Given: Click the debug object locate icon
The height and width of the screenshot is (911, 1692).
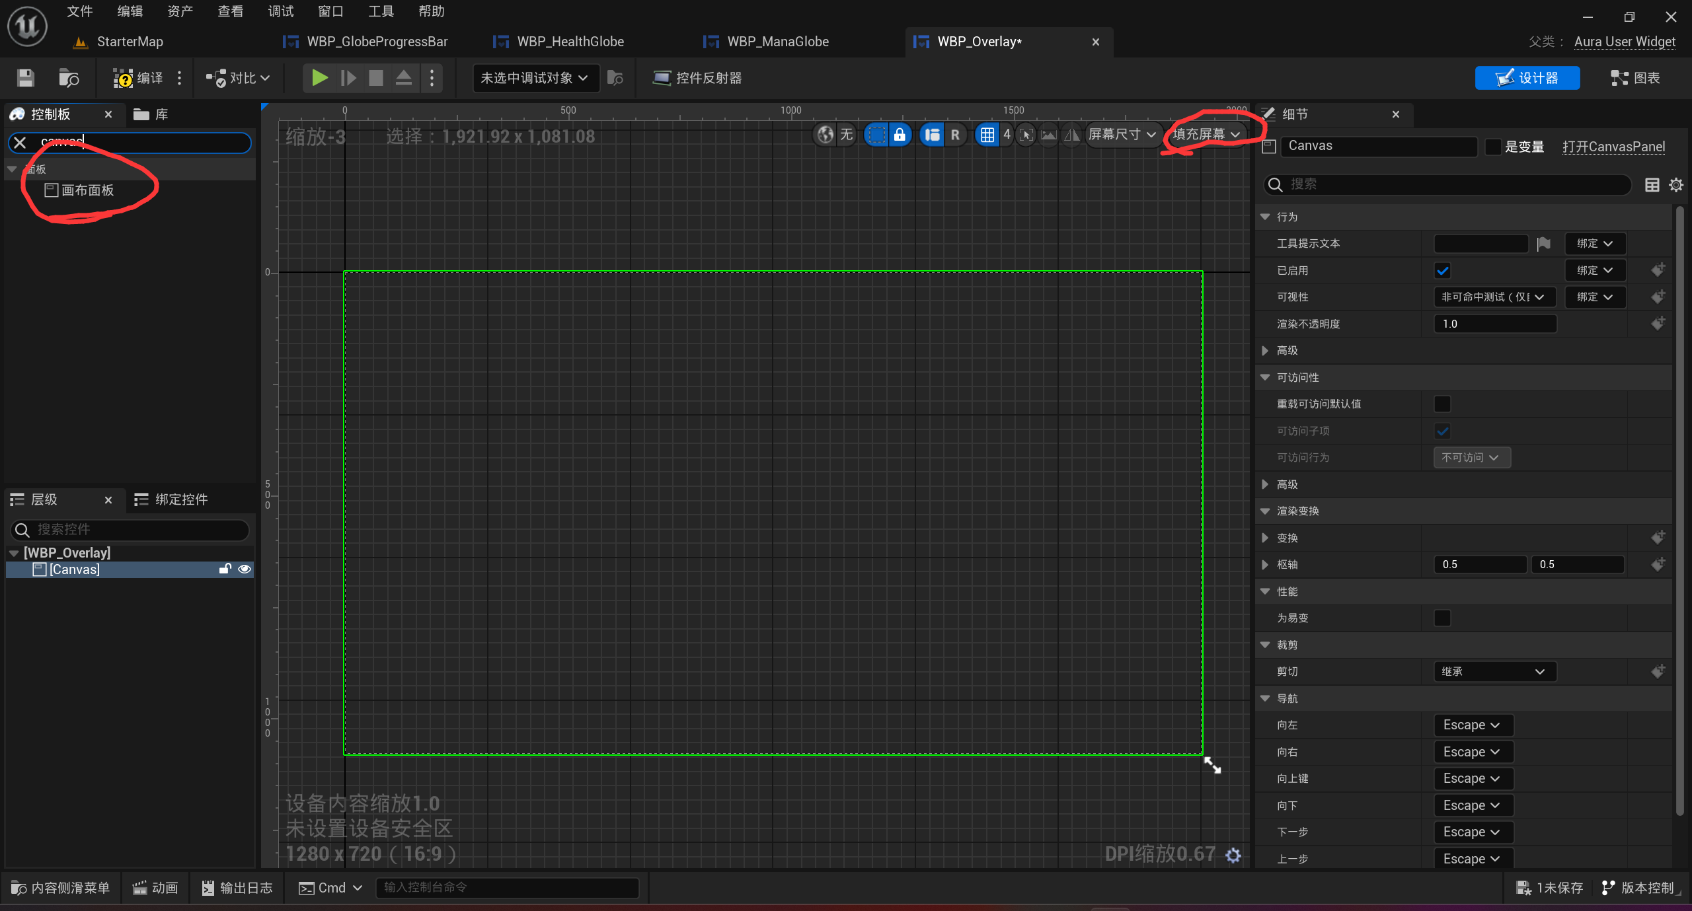Looking at the screenshot, I should click(x=615, y=78).
